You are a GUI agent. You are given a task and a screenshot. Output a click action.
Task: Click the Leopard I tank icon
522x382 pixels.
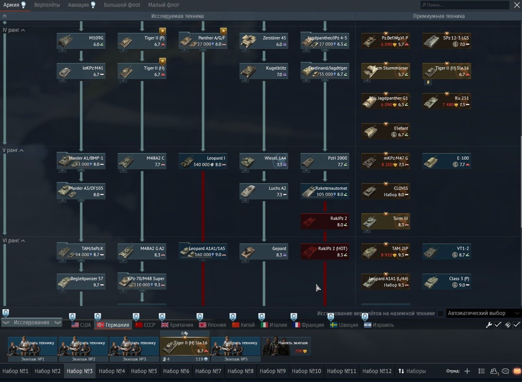(x=188, y=162)
